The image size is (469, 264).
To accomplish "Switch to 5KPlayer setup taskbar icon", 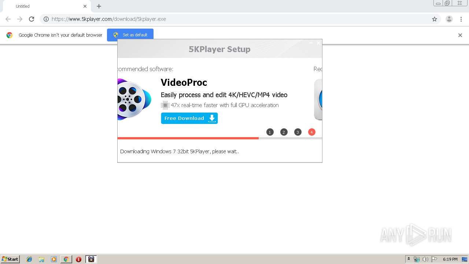I will tap(91, 259).
